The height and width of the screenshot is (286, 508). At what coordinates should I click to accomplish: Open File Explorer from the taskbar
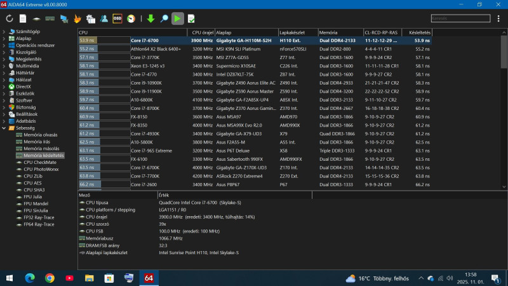(89, 278)
